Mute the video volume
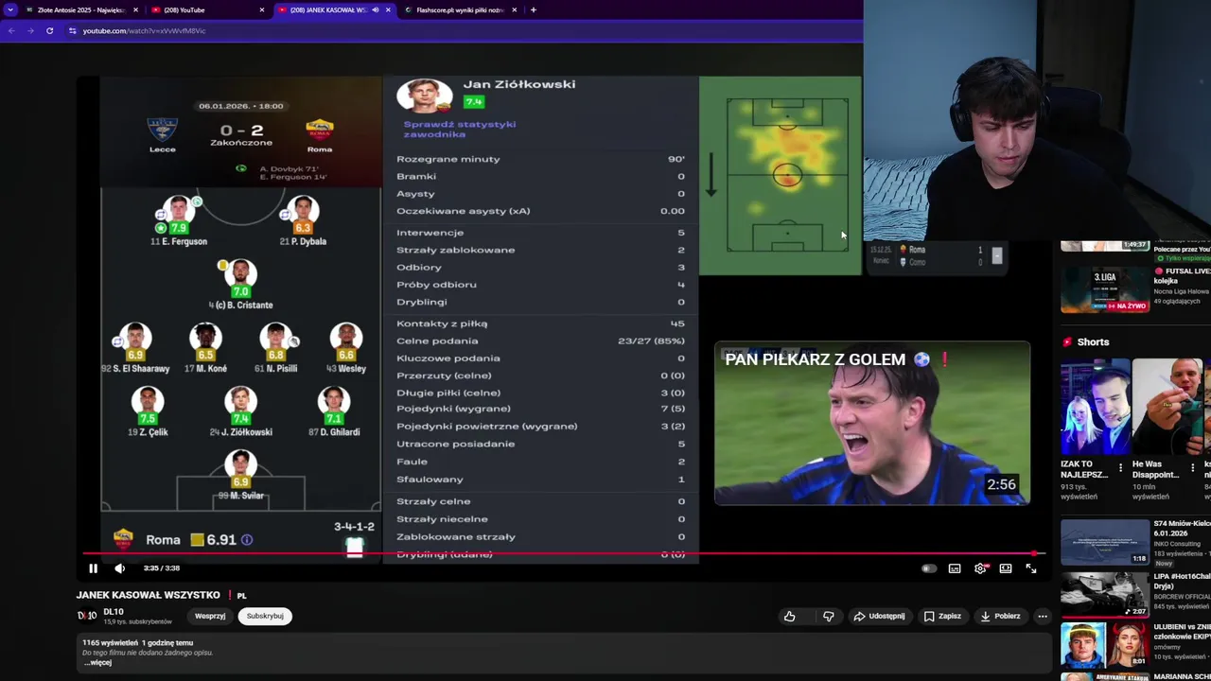 click(119, 568)
